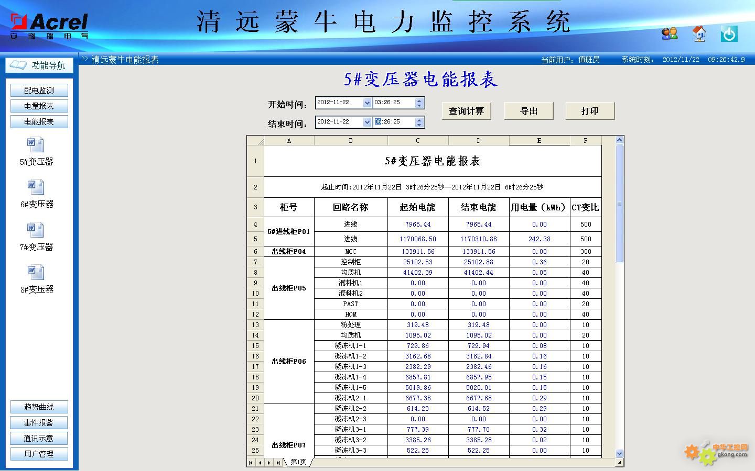Expand the end date dropdown
The width and height of the screenshot is (755, 471).
pyautogui.click(x=367, y=122)
